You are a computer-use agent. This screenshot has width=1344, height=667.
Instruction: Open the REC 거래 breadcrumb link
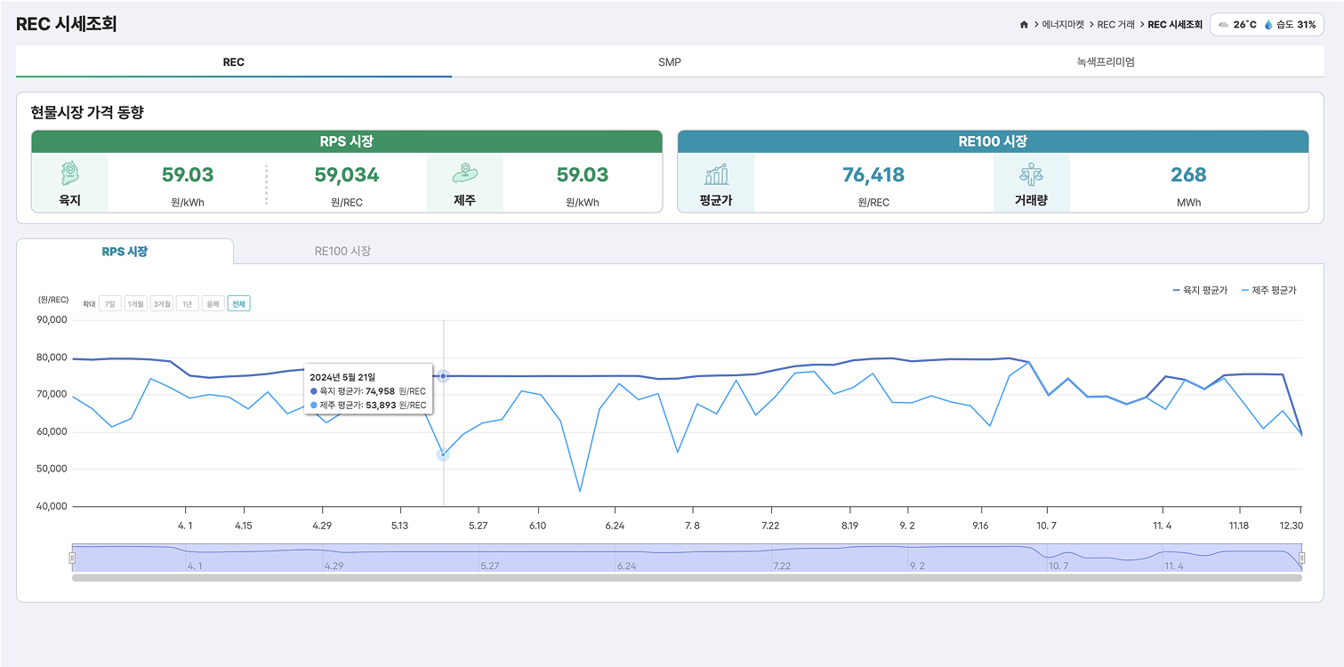[x=1115, y=25]
